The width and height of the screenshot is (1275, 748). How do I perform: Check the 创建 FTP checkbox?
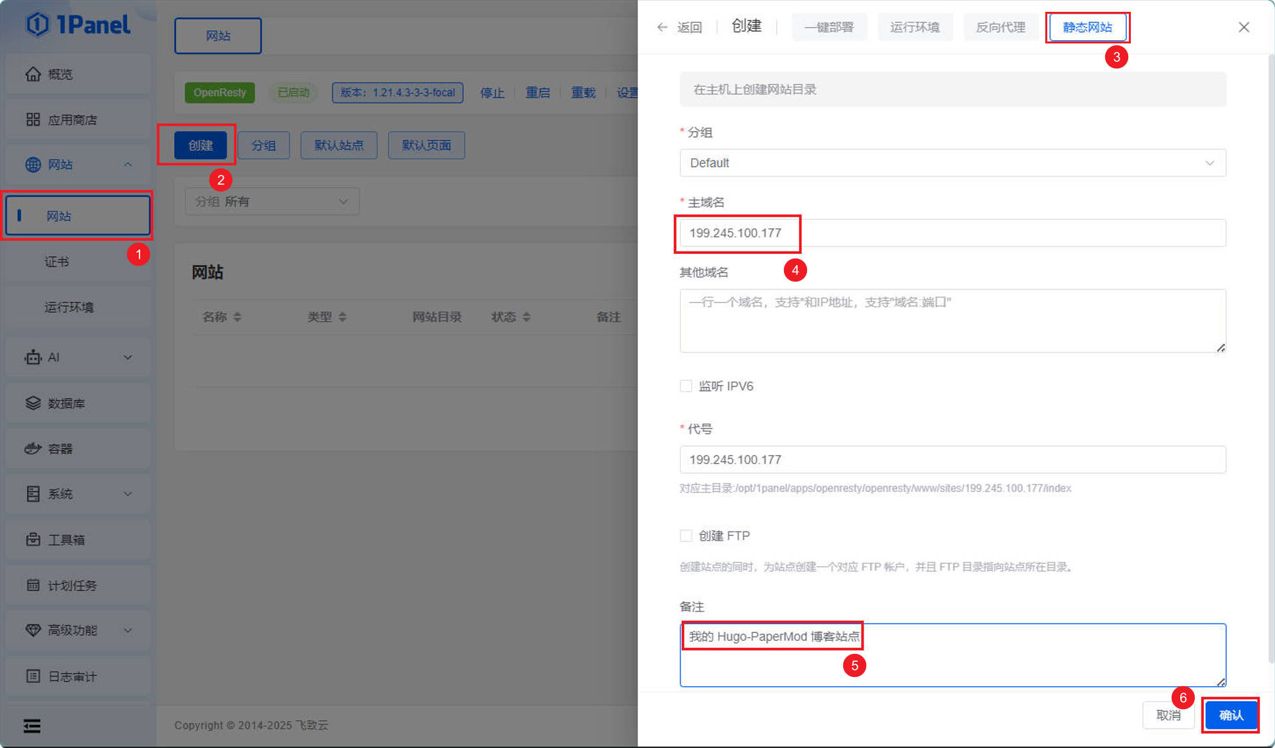click(x=686, y=536)
